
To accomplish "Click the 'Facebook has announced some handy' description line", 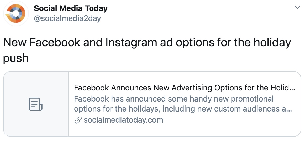I will pyautogui.click(x=174, y=99).
